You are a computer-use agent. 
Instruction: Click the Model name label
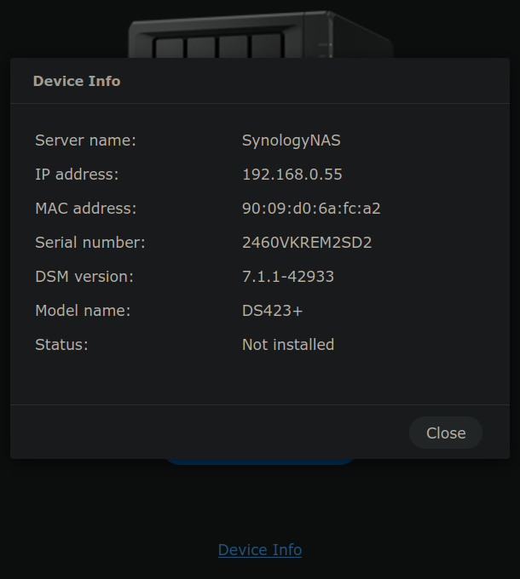coord(83,311)
